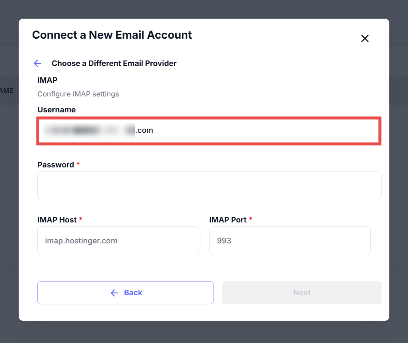
Task: Click the Password label
Action: 56,165
